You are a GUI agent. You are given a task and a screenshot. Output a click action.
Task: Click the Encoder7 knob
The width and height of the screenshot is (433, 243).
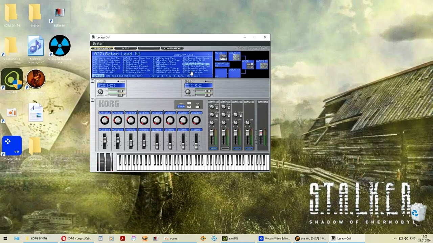[183, 120]
